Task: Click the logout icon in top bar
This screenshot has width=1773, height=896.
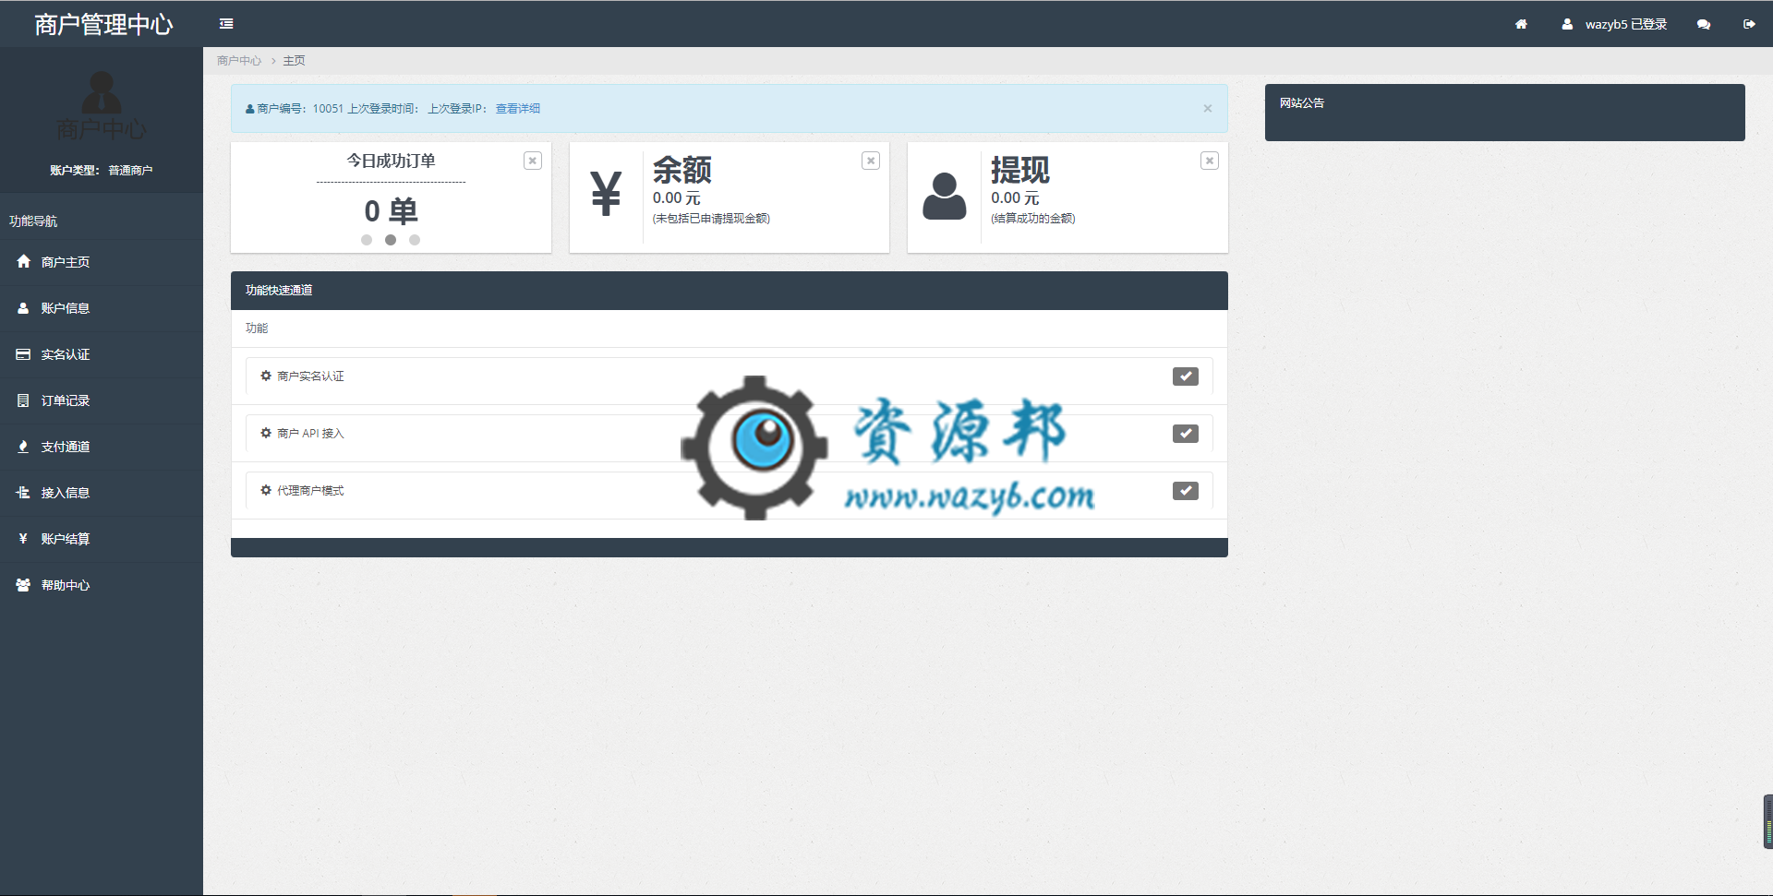Action: pyautogui.click(x=1749, y=24)
